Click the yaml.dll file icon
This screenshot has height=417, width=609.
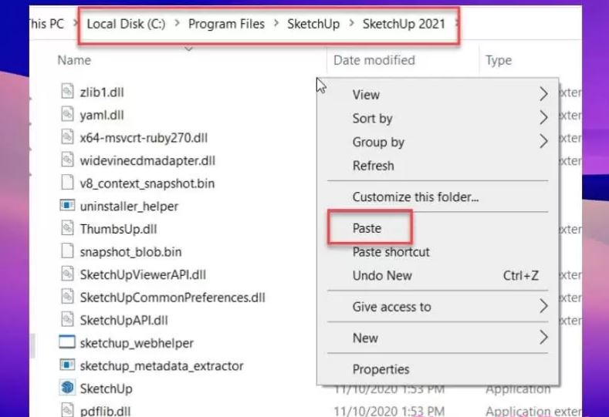(67, 114)
